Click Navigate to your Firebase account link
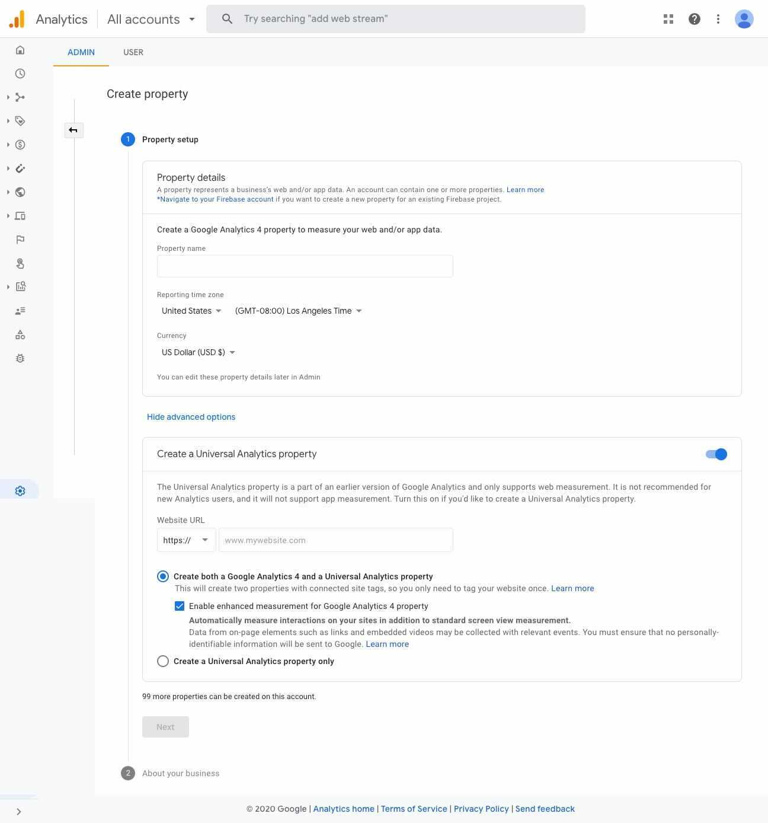The width and height of the screenshot is (768, 823). pos(215,199)
